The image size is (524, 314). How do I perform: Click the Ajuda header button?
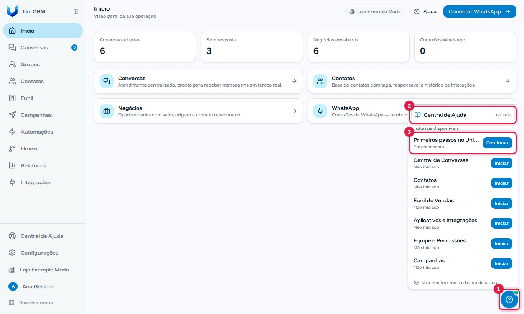(425, 11)
